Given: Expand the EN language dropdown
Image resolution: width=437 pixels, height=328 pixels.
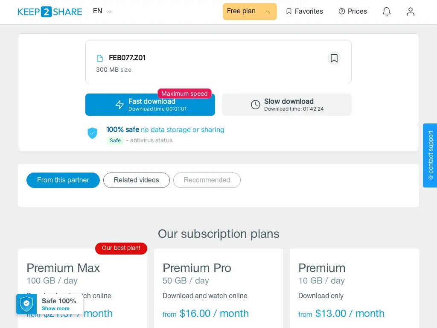Looking at the screenshot, I should coord(102,11).
